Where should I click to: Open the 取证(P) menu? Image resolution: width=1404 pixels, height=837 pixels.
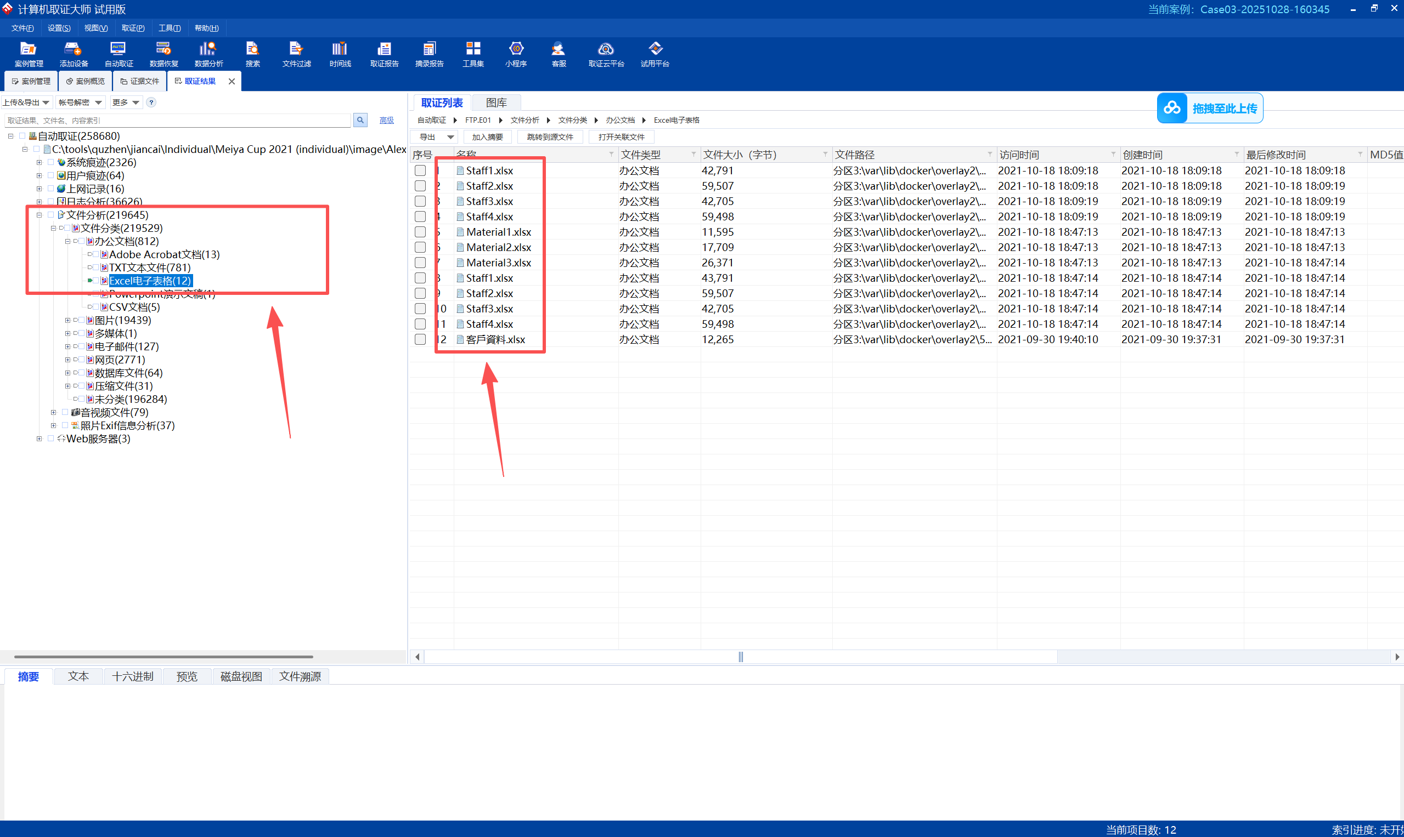tap(133, 28)
